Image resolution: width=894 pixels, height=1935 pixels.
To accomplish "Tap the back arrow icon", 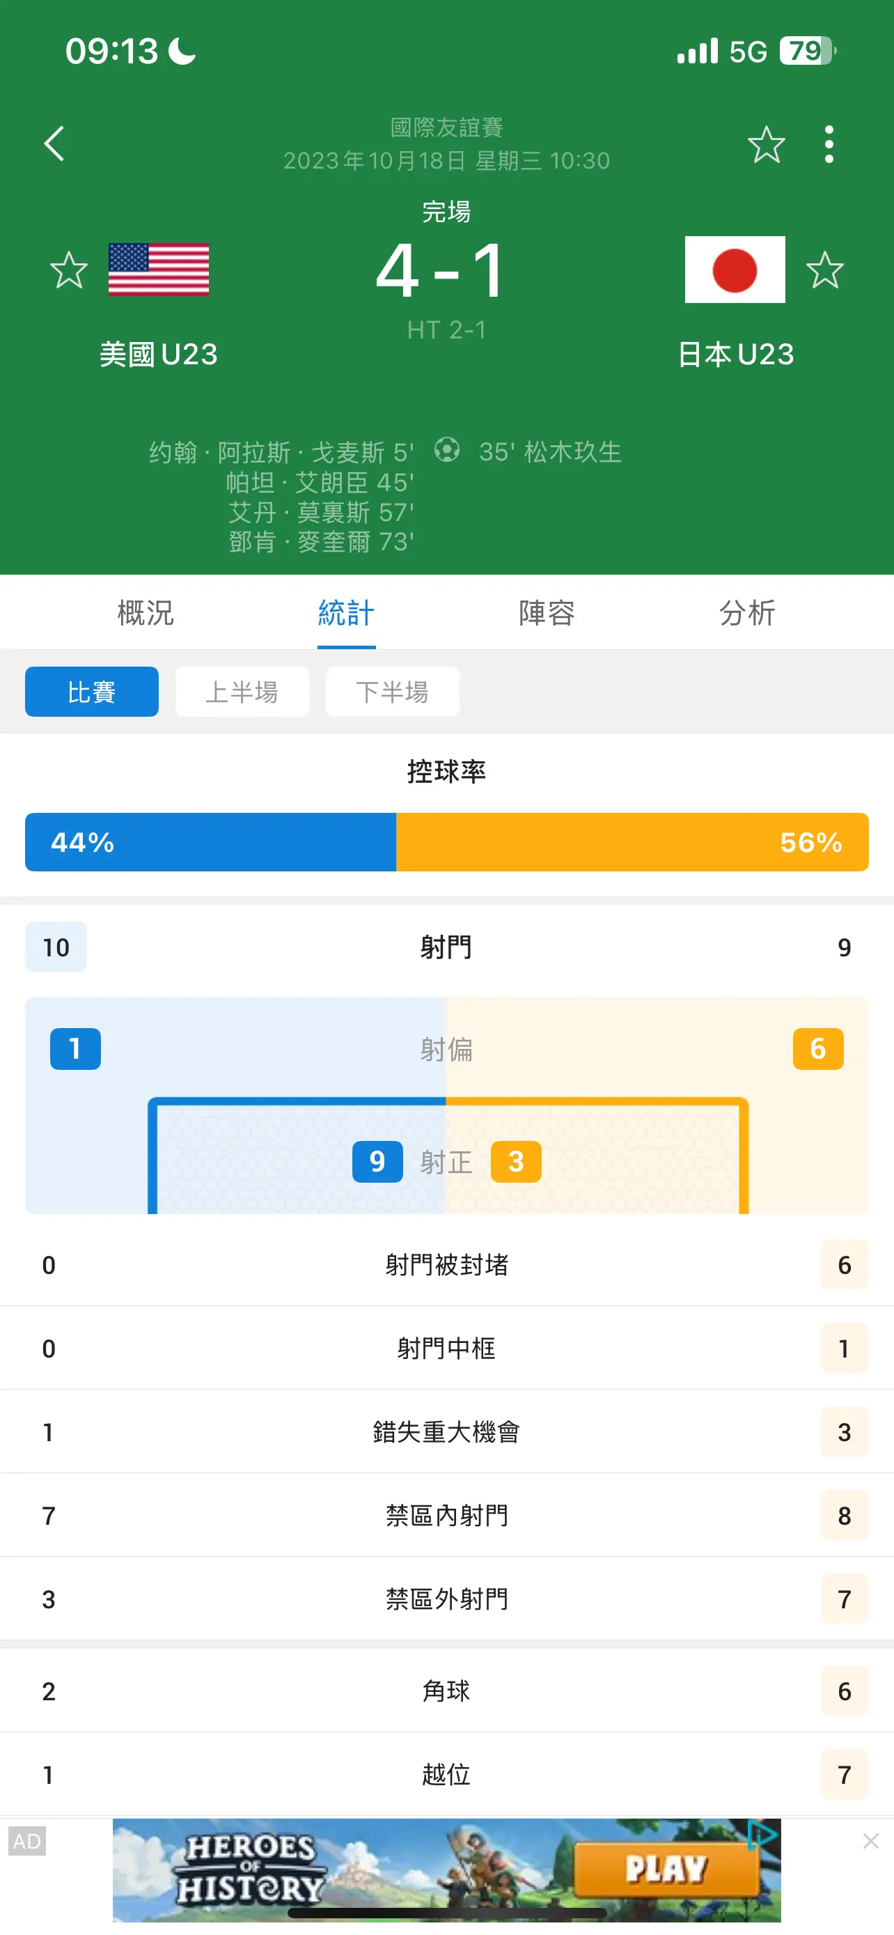I will tap(54, 143).
